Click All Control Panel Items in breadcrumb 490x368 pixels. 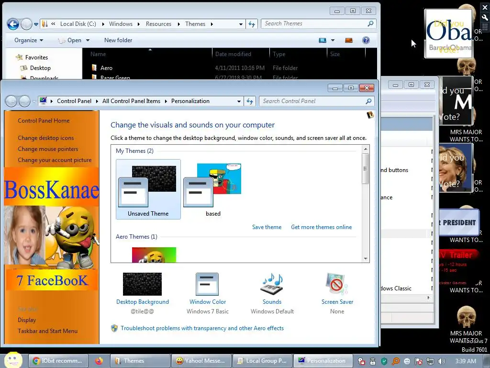pos(131,101)
